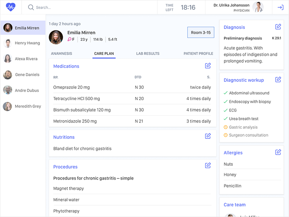289x217 pixels.
Task: Click the Room 3-15 button
Action: point(201,33)
